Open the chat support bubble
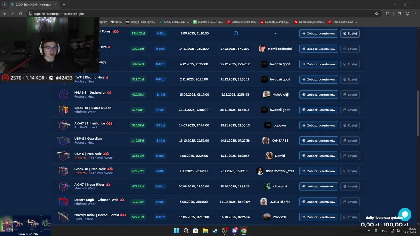 (405, 215)
